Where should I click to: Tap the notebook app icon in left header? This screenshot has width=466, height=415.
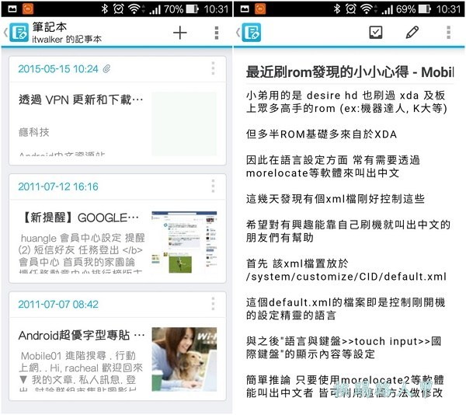tap(19, 33)
